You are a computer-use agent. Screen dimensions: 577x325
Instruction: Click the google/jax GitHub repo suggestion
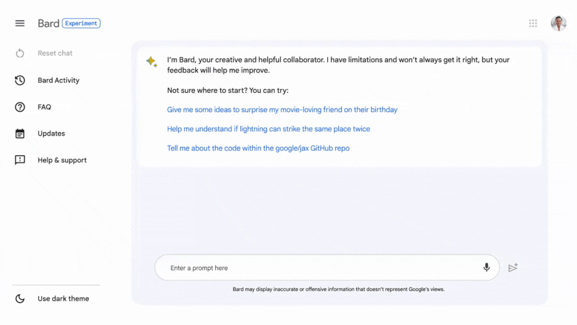pyautogui.click(x=258, y=148)
